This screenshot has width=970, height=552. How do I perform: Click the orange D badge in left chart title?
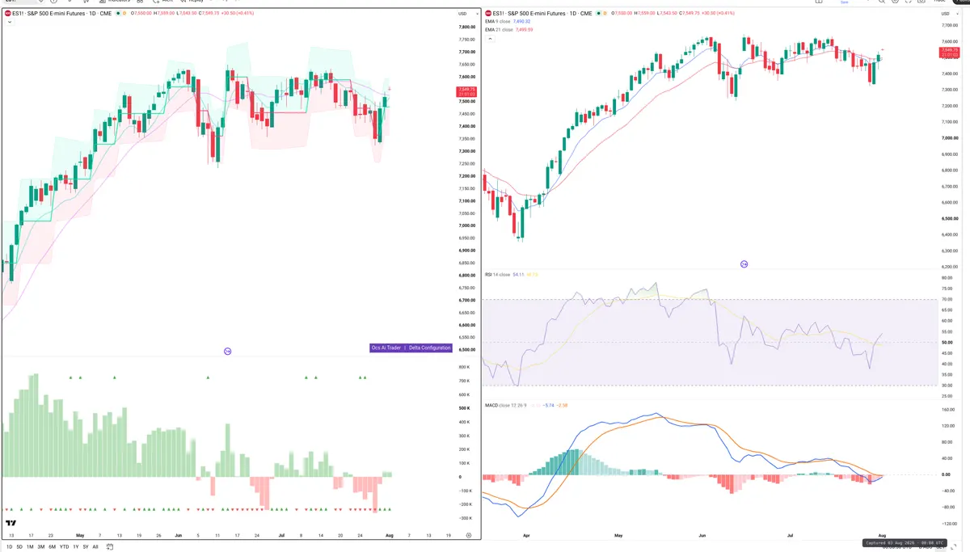pos(124,14)
